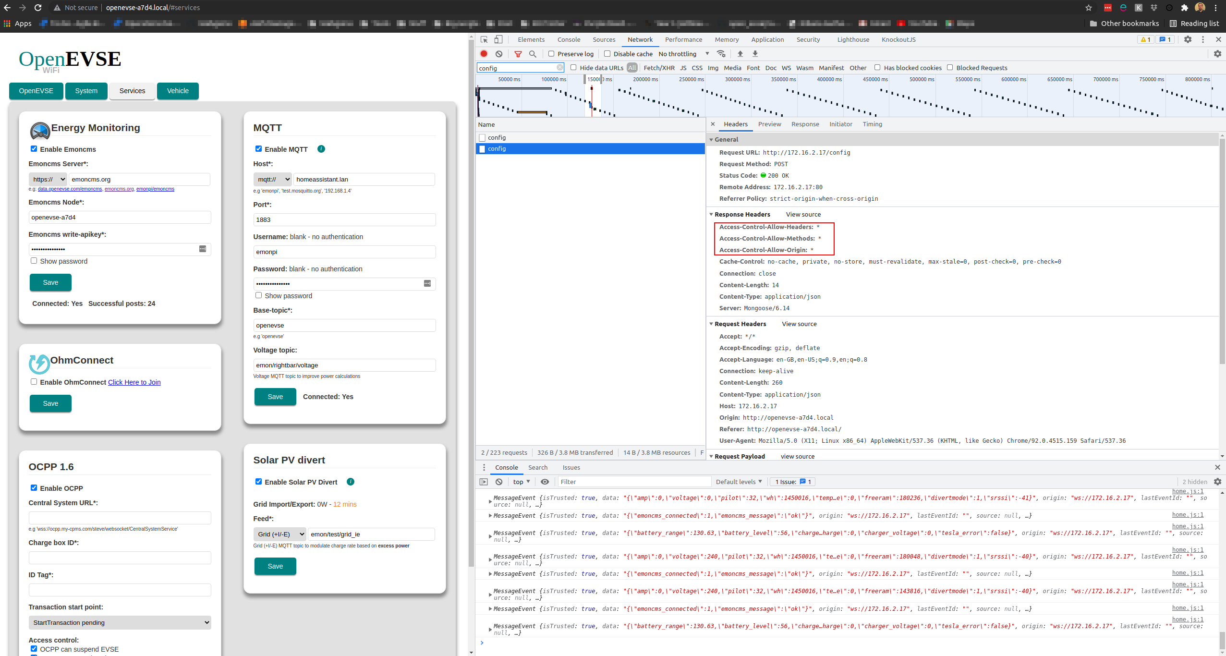The image size is (1226, 656).
Task: Open the No throttling dropdown
Action: click(683, 54)
